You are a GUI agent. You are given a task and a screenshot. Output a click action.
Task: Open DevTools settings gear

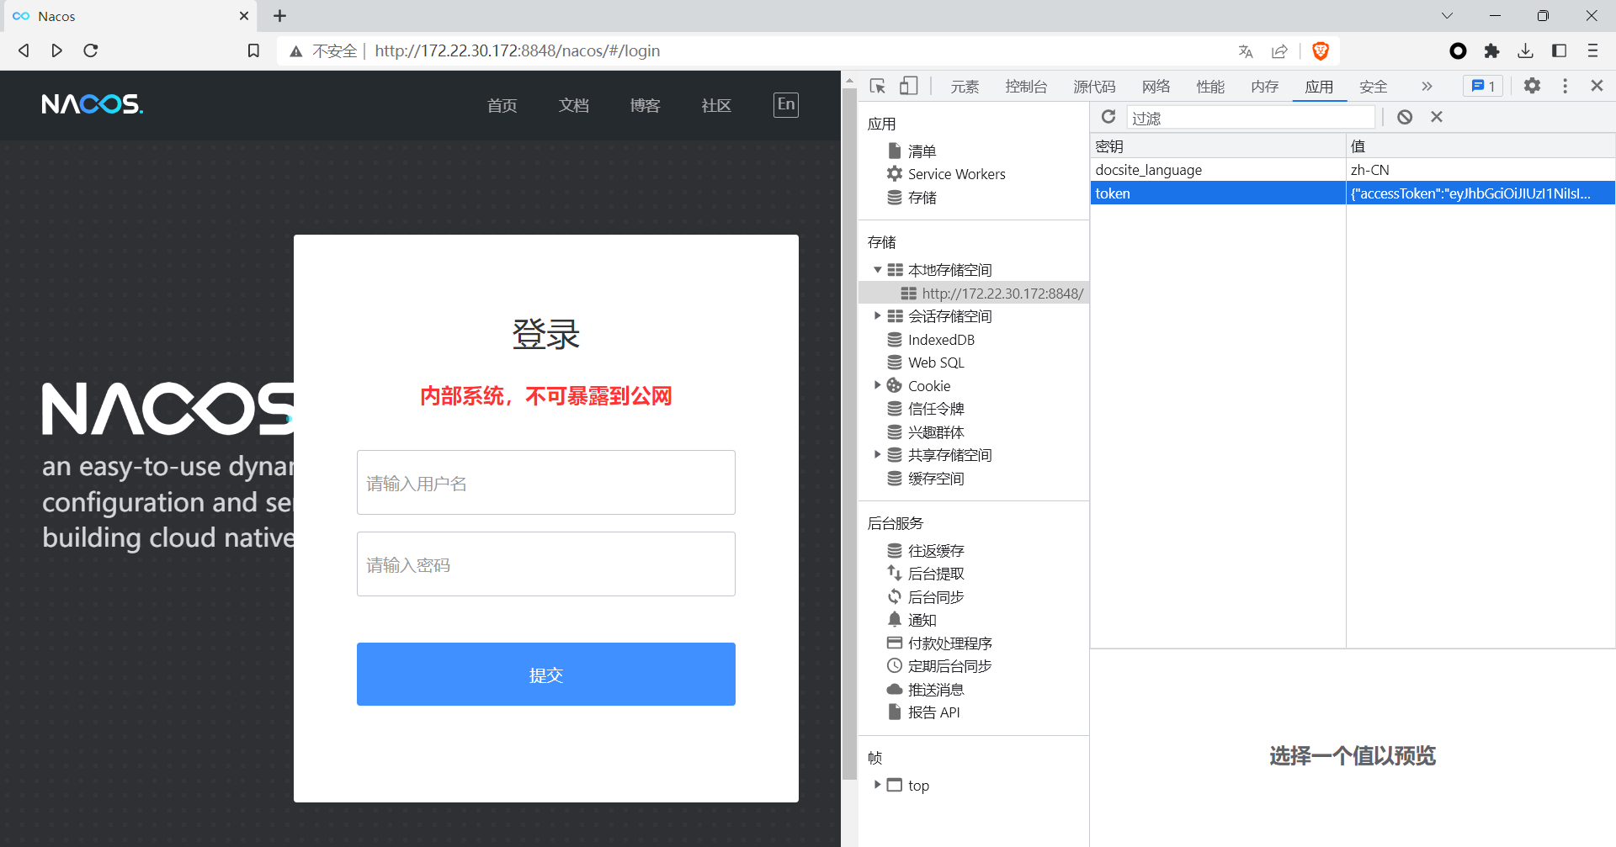[1533, 86]
